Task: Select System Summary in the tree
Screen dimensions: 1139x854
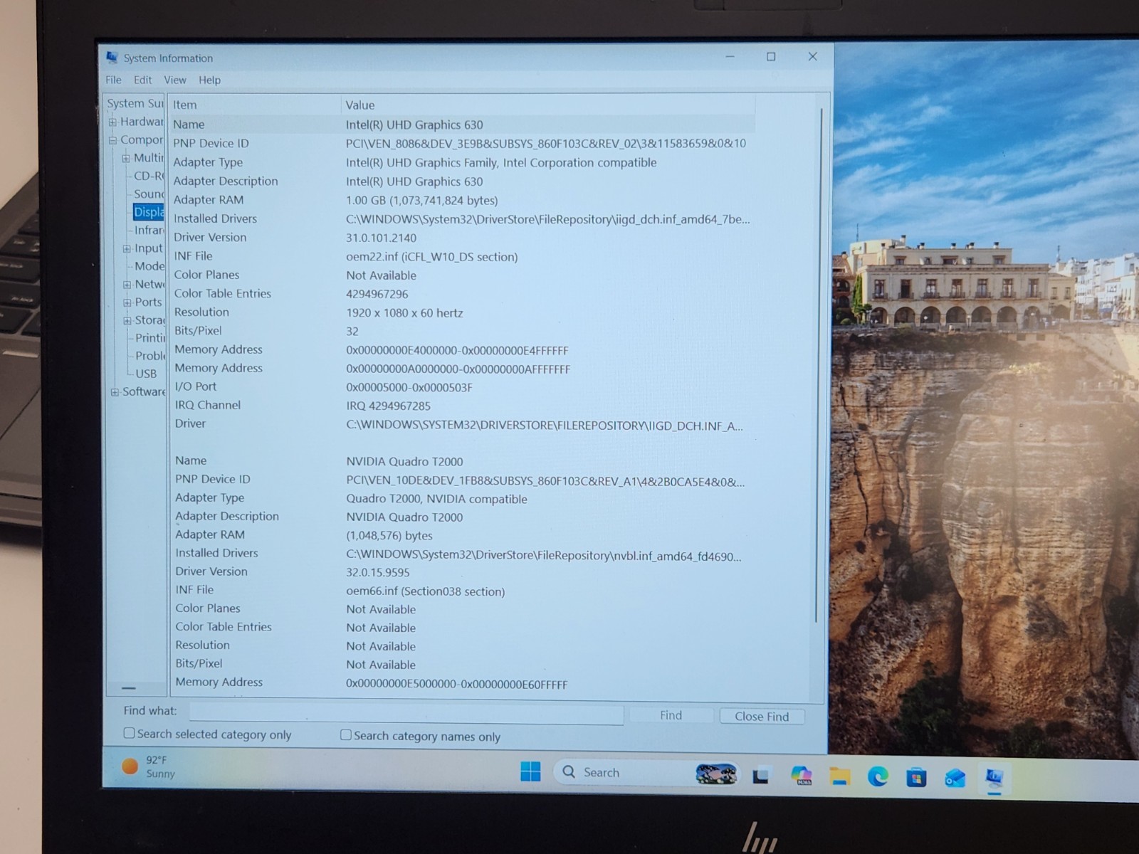Action: coord(135,103)
